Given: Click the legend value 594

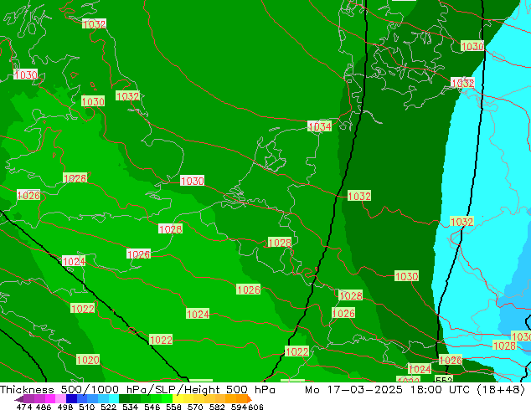Looking at the screenshot, I should [239, 407].
